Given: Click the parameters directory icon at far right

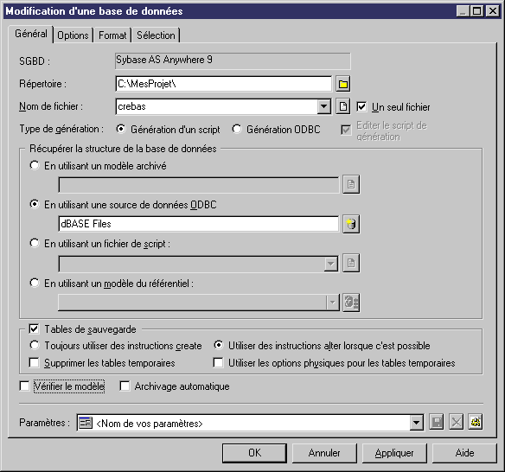Looking at the screenshot, I should click(476, 422).
